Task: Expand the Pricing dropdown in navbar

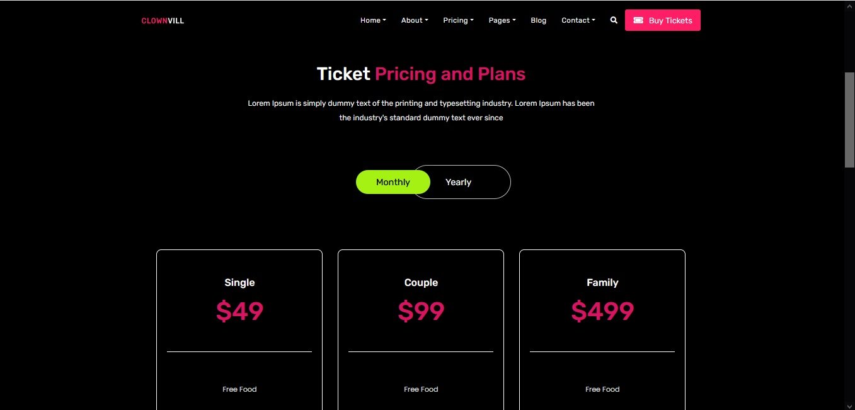Action: click(x=458, y=20)
